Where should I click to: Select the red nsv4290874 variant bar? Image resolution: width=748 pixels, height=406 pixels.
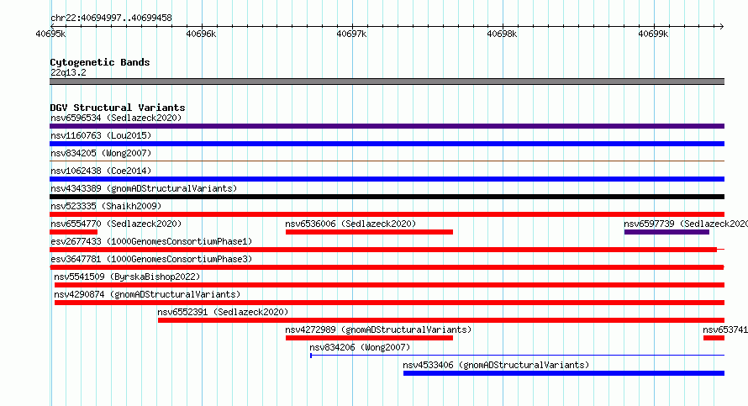389,303
